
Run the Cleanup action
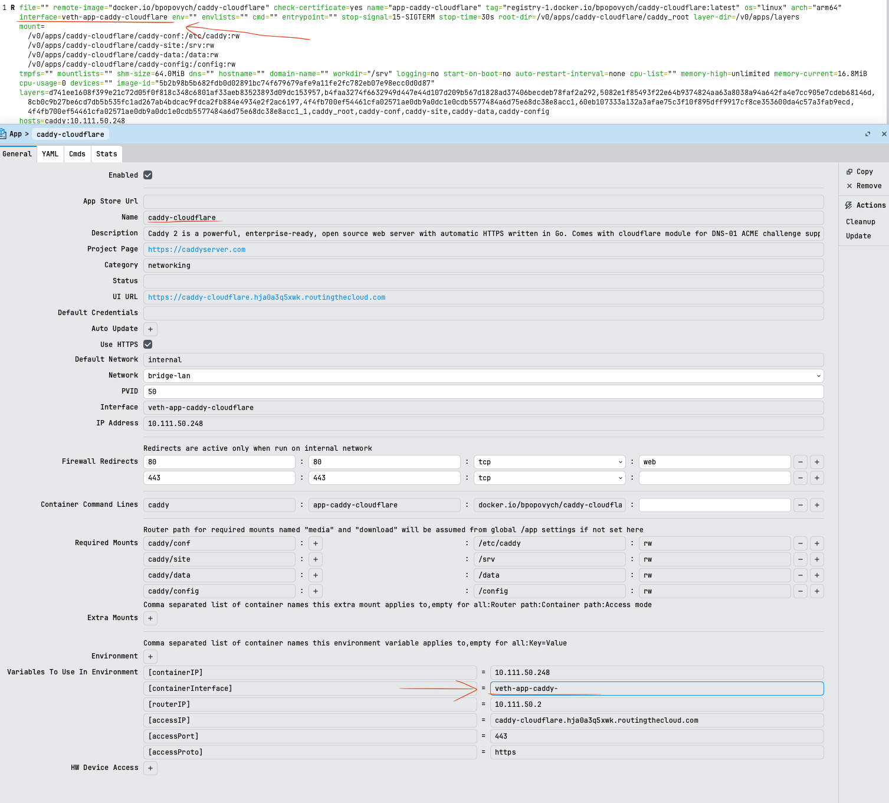(861, 222)
